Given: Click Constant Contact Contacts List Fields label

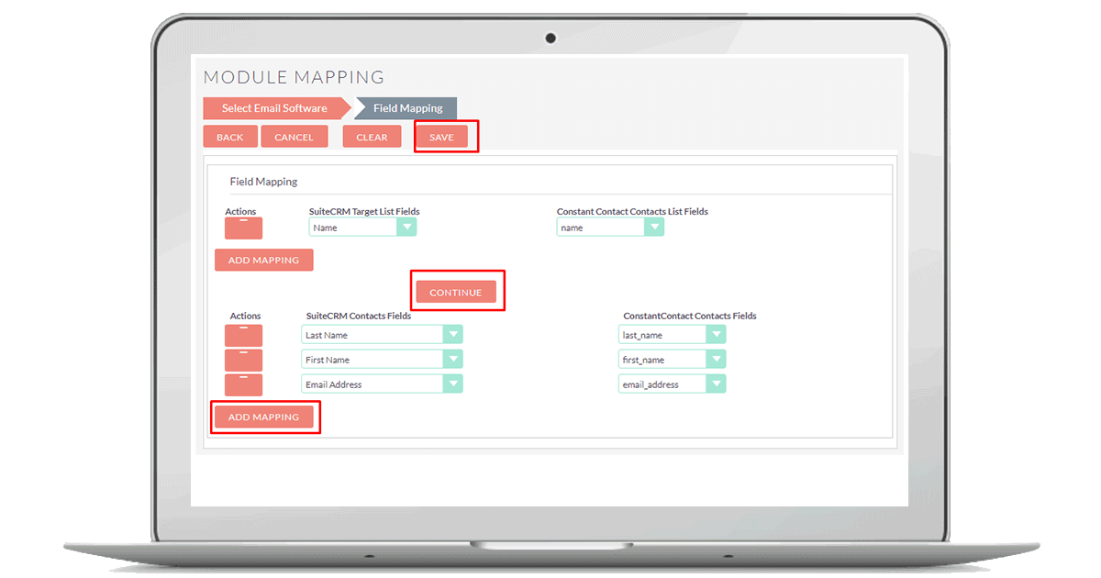Looking at the screenshot, I should [x=632, y=212].
